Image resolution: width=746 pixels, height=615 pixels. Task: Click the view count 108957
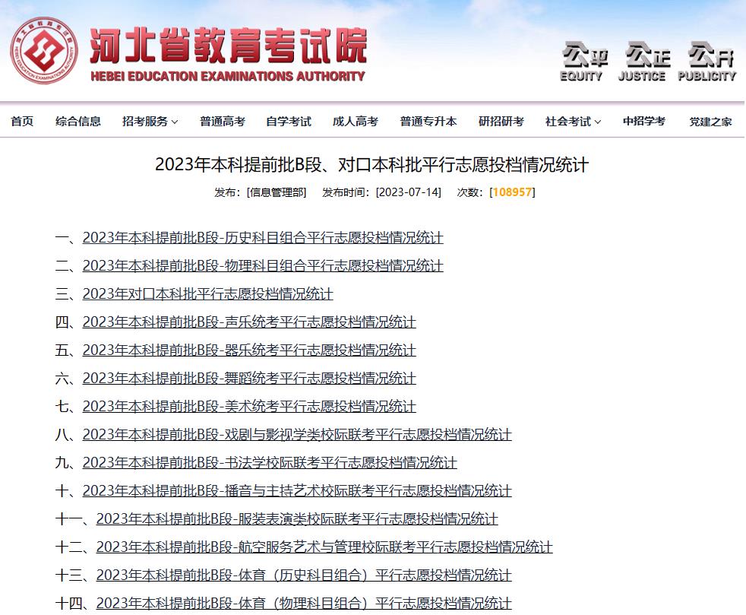click(512, 192)
